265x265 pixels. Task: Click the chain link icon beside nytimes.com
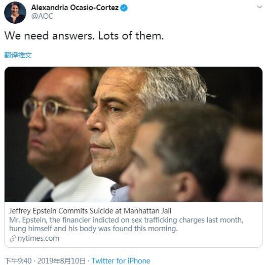13,239
